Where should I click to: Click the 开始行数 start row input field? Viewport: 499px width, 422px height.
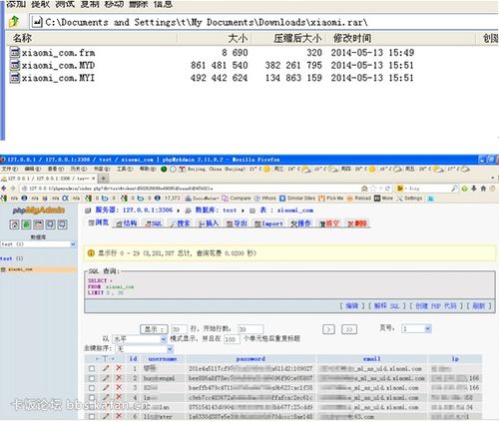pyautogui.click(x=250, y=329)
